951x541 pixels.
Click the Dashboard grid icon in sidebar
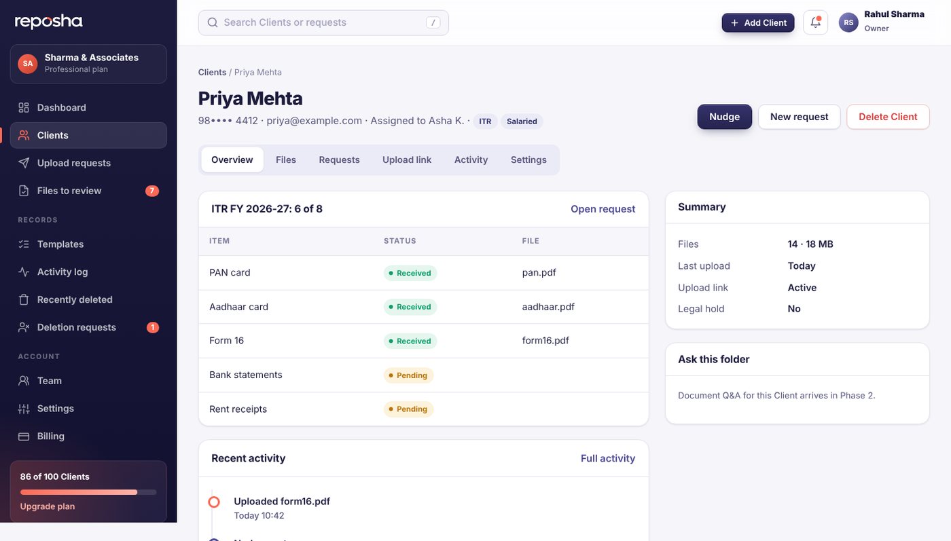pos(24,108)
